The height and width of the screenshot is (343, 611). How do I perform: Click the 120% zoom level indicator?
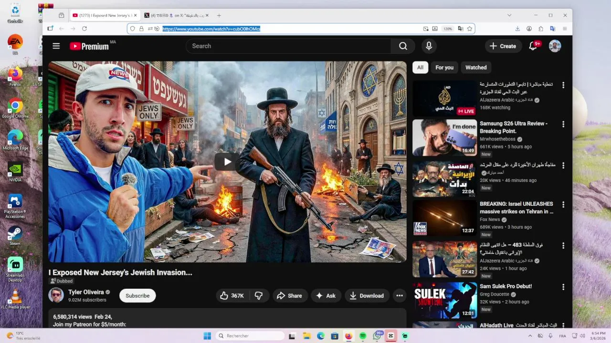click(x=448, y=29)
